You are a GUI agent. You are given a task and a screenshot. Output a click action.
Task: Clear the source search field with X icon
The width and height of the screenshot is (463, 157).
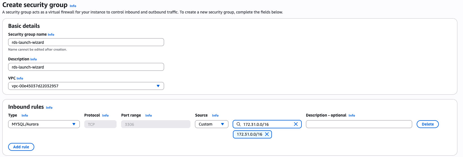296,124
